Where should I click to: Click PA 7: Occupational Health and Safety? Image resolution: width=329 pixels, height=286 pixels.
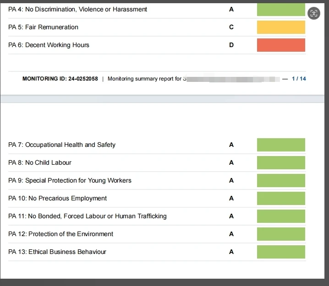coord(62,145)
